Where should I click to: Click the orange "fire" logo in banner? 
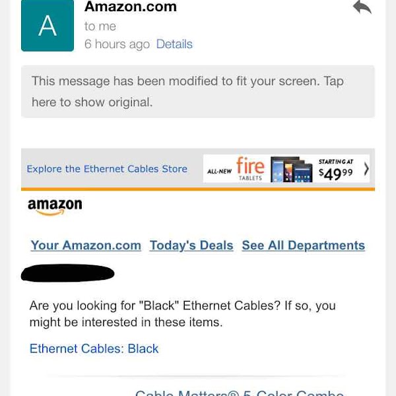click(x=250, y=166)
